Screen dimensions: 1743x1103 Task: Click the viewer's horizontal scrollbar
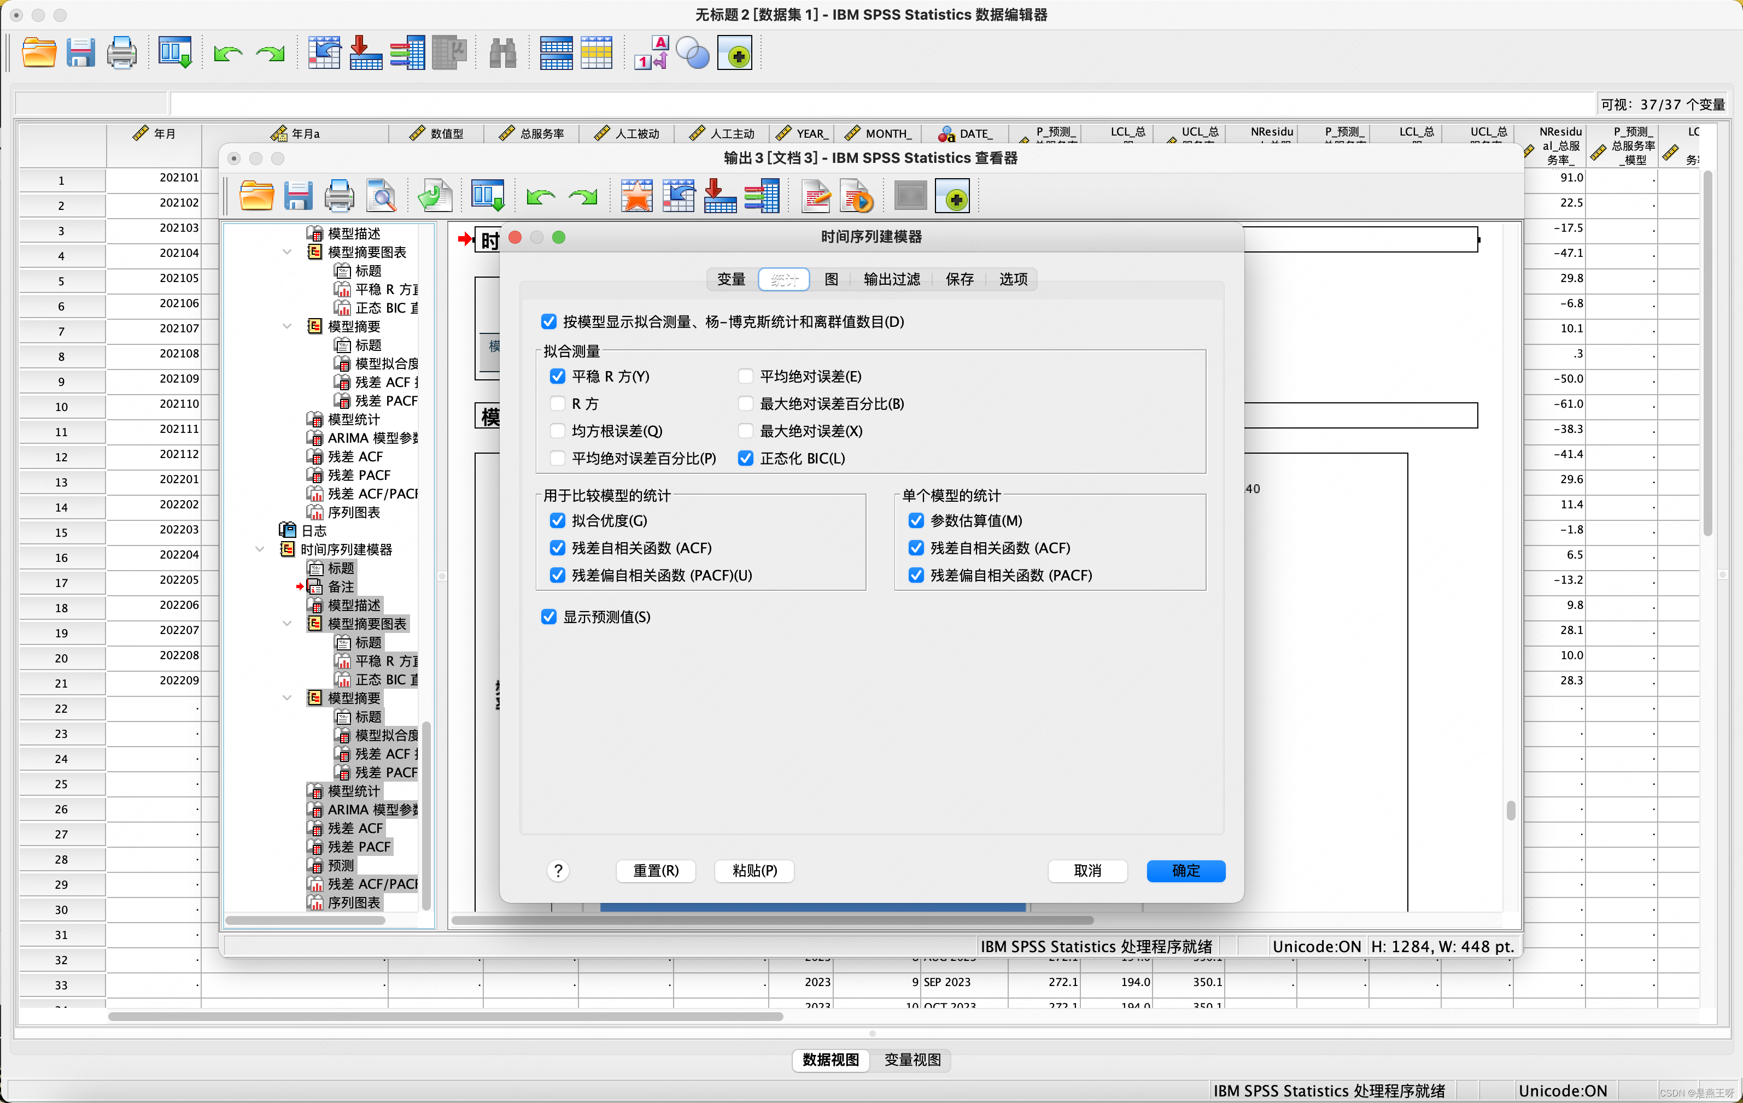771,920
